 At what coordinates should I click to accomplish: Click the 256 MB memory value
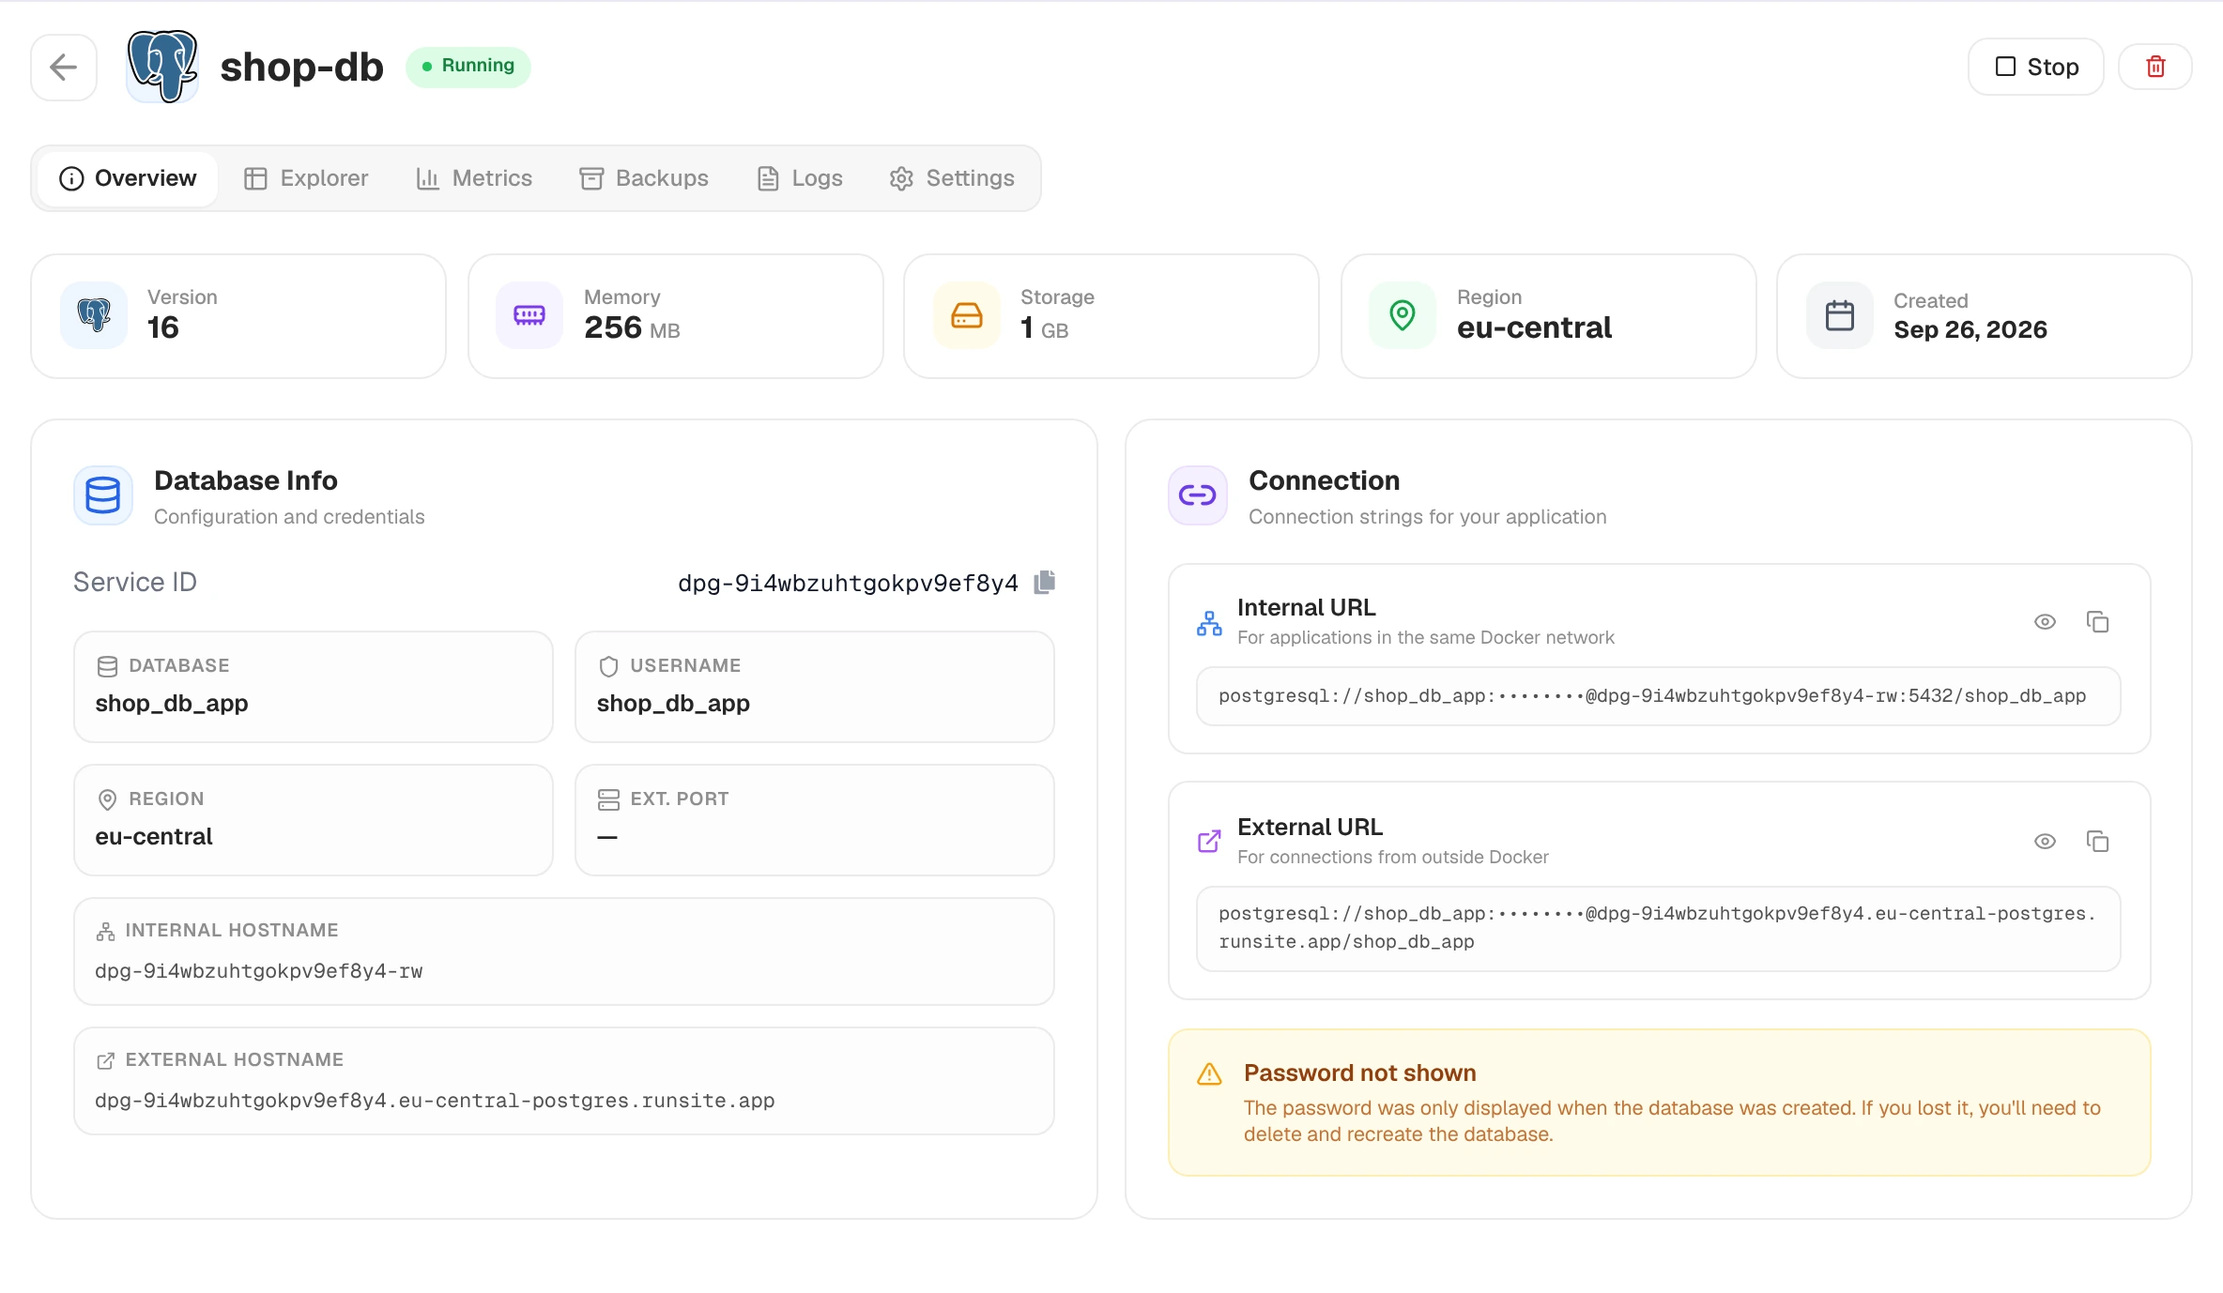(x=632, y=327)
